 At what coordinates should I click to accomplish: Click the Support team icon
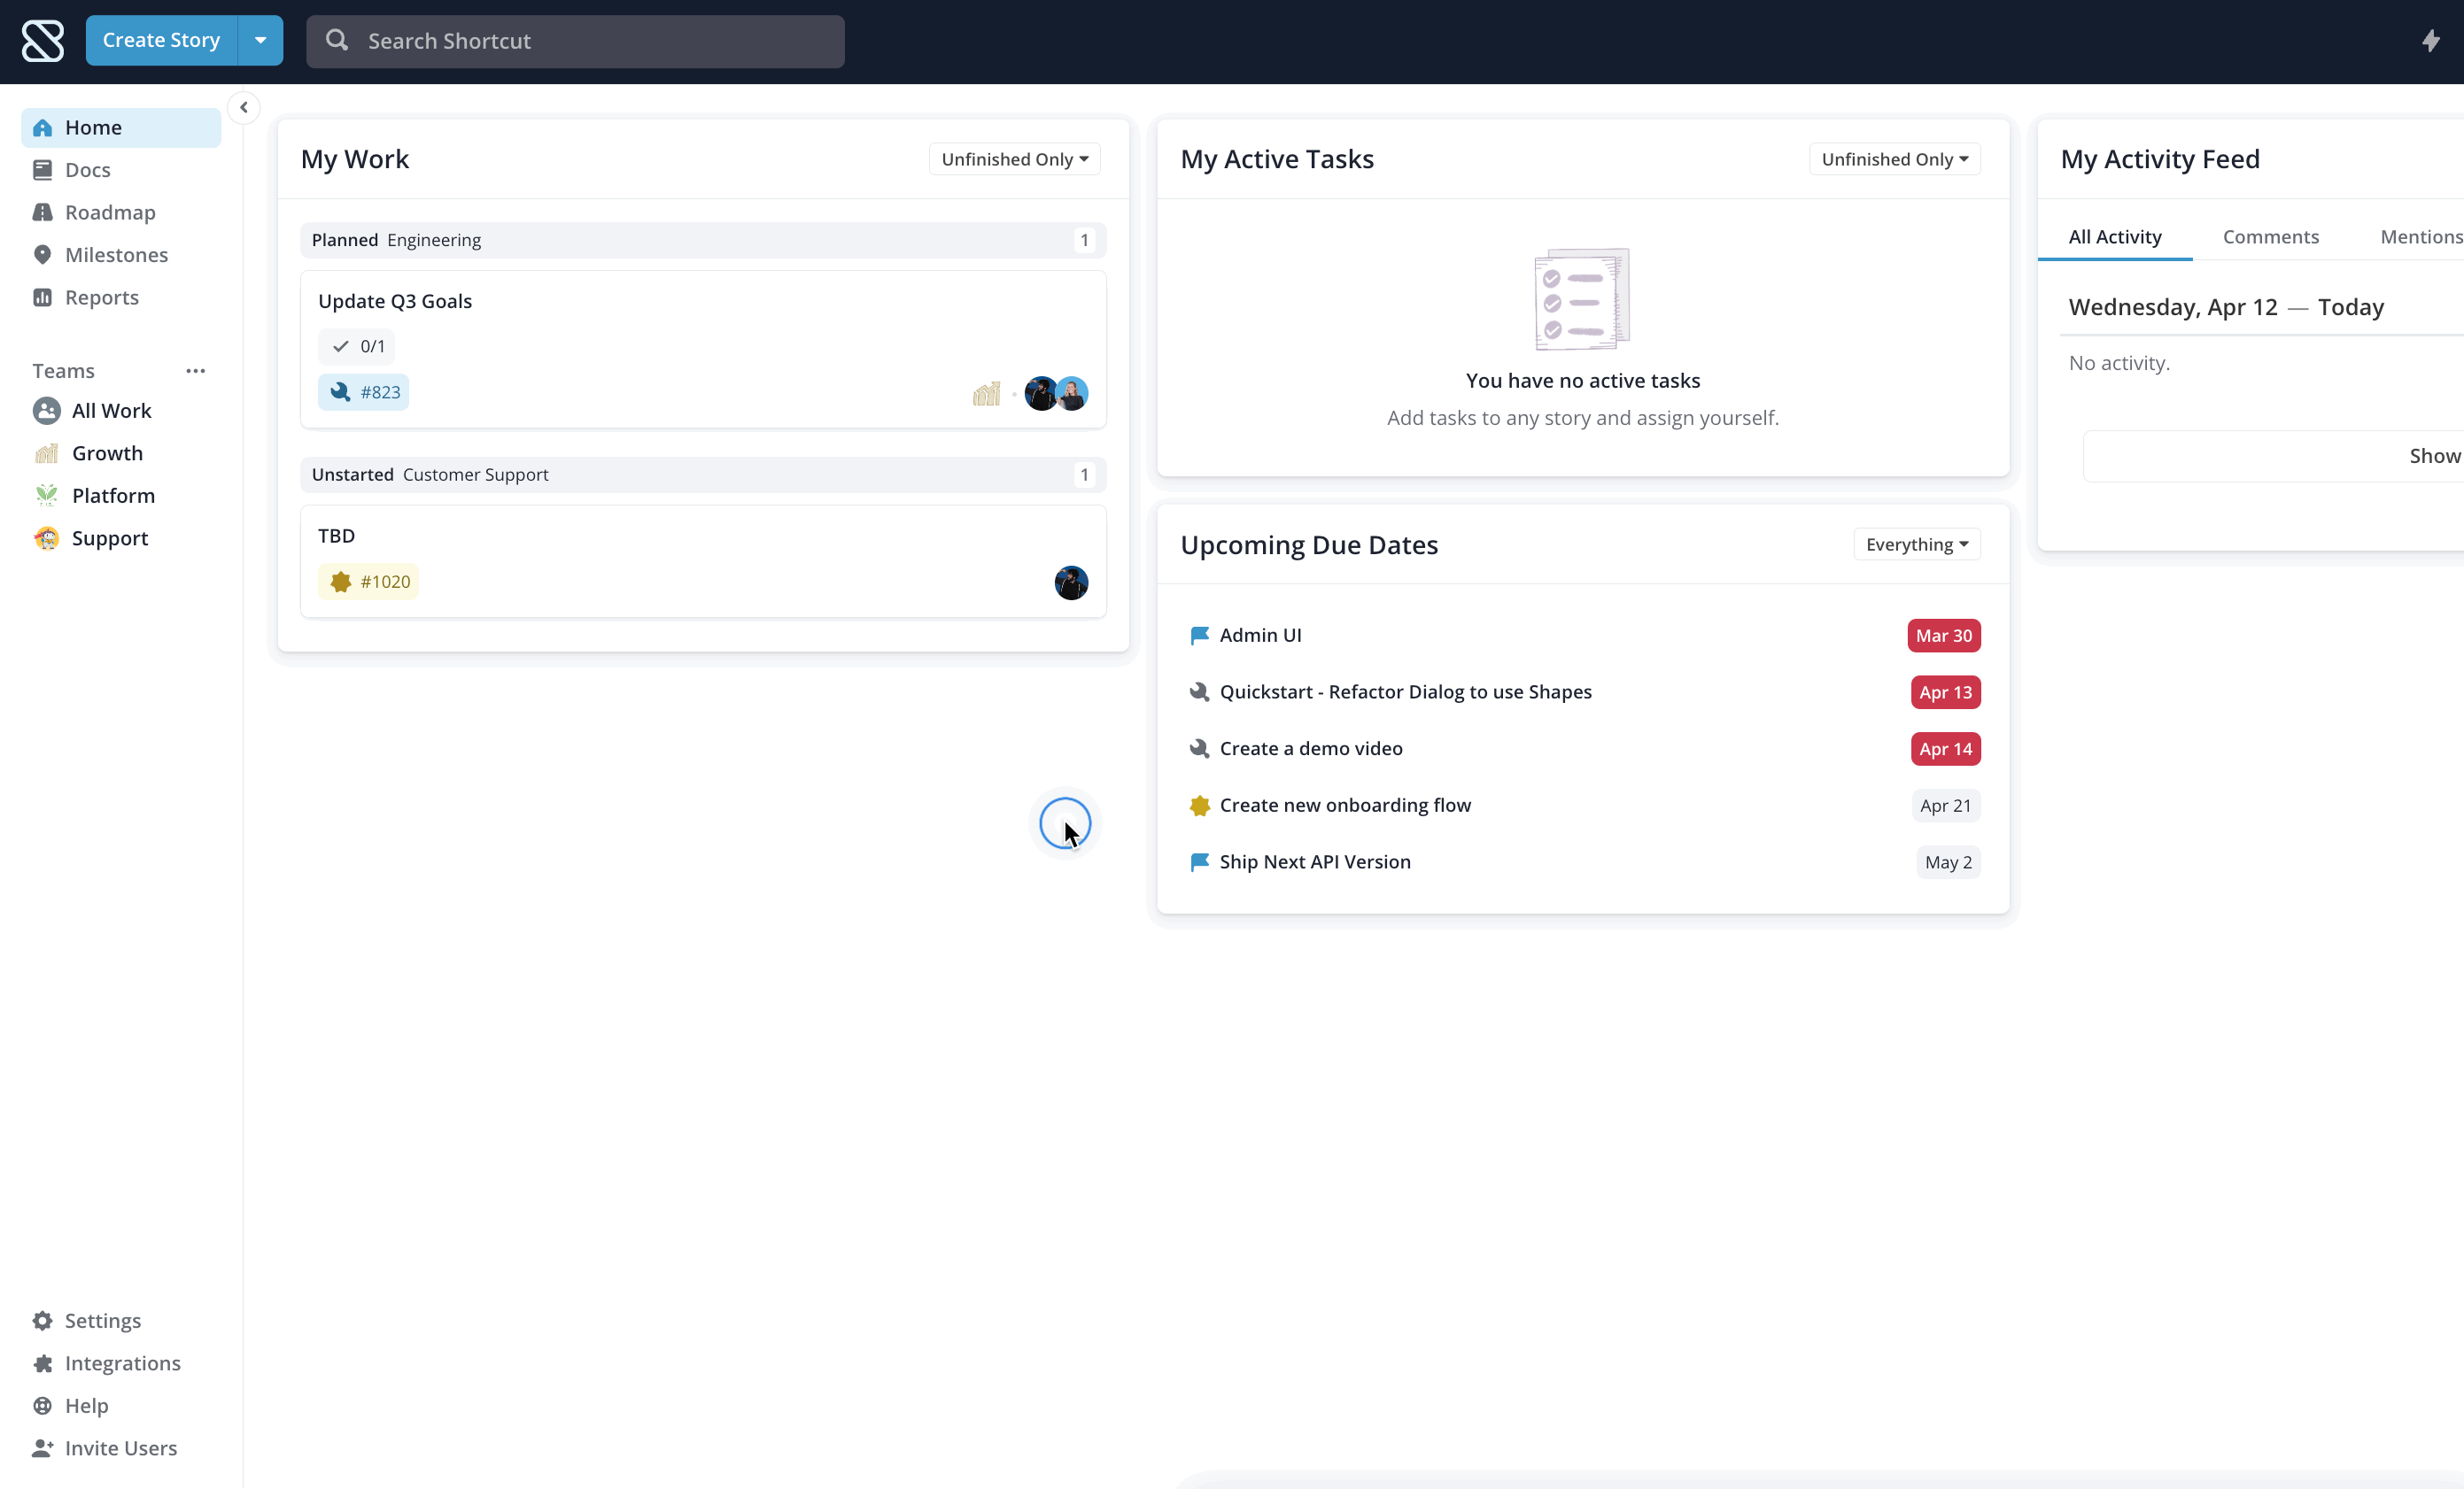(48, 538)
